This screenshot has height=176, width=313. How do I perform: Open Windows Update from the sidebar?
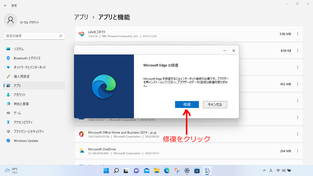coord(25,140)
